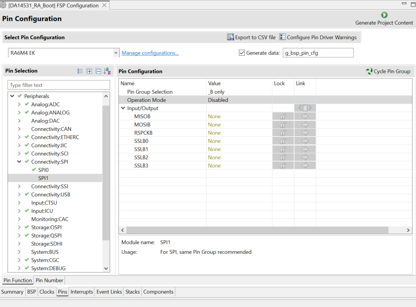Image resolution: width=416 pixels, height=307 pixels.
Task: Click the link arrow for RSPCKB
Action: click(305, 133)
